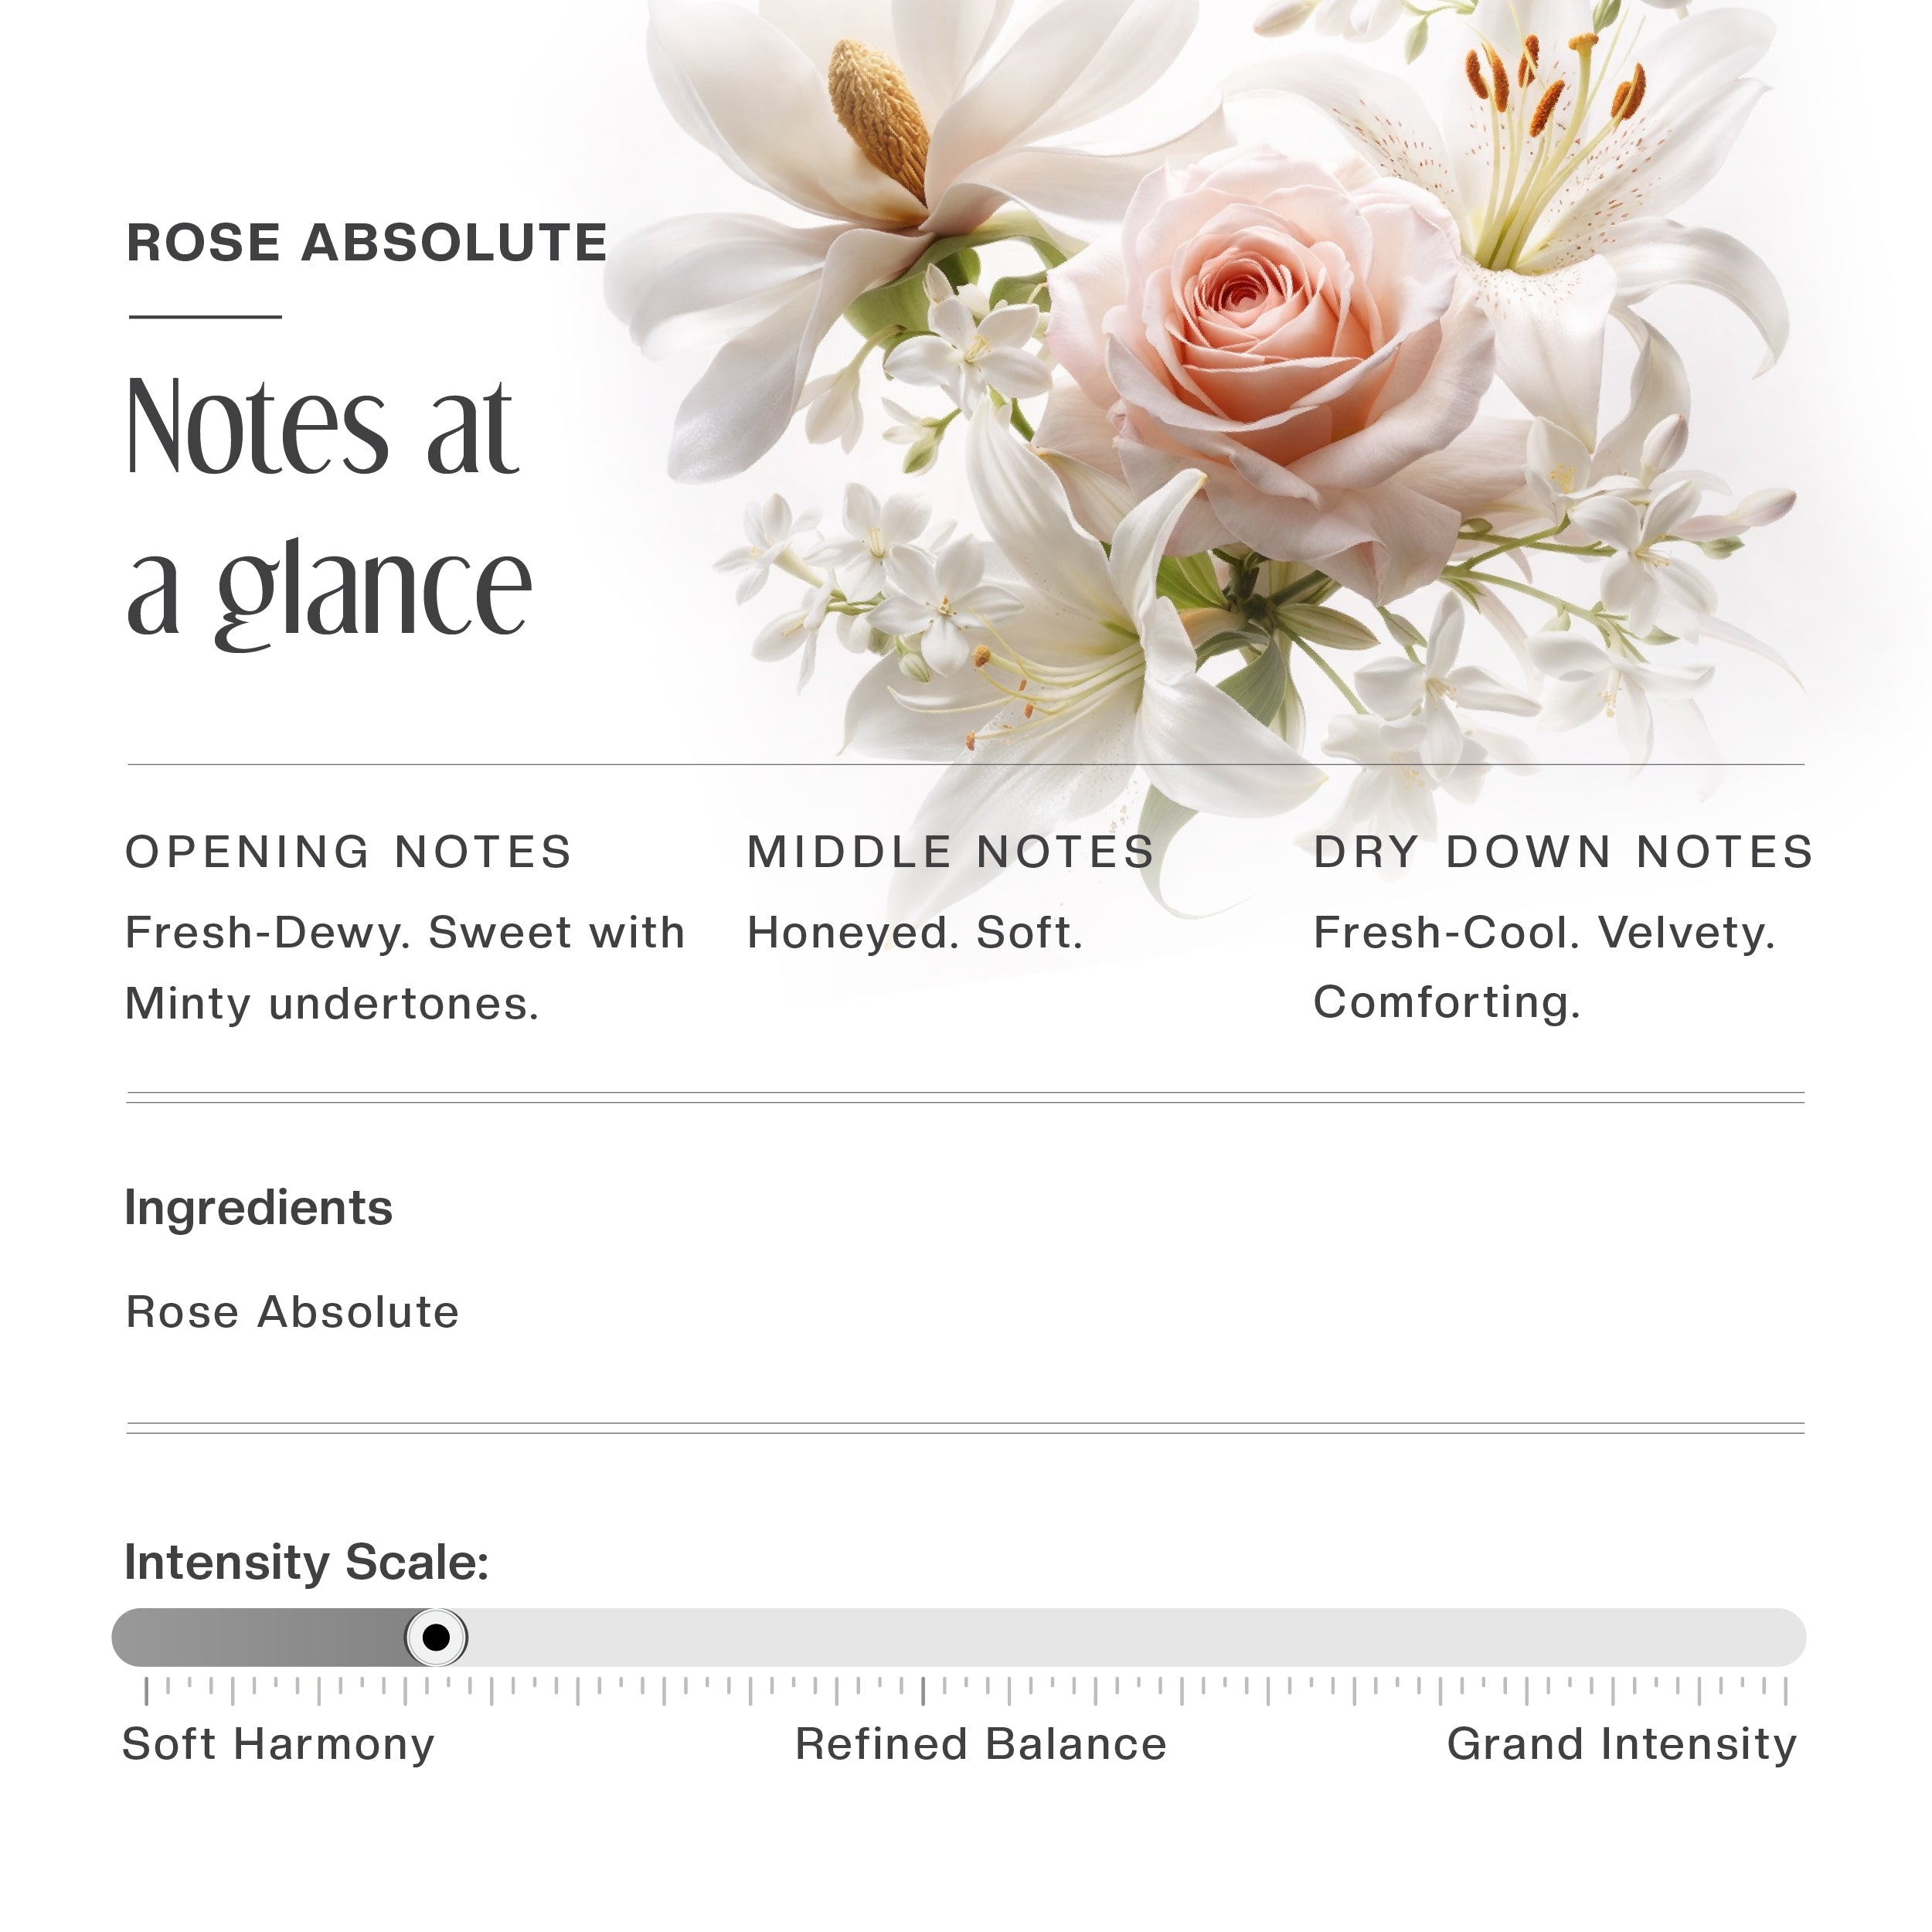Click the Ingredients section heading
Image resolution: width=1932 pixels, height=1932 pixels.
click(x=258, y=1207)
